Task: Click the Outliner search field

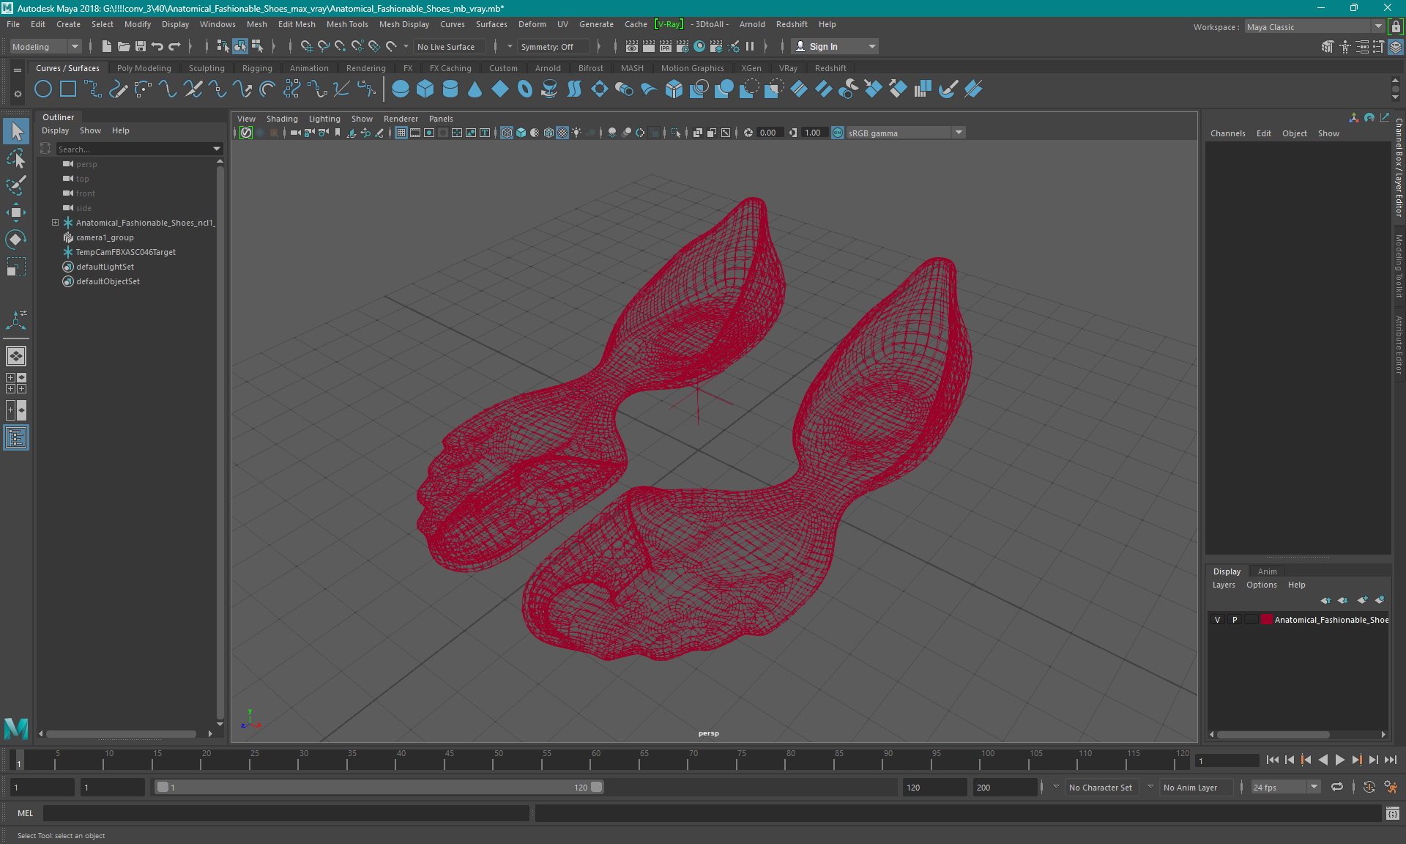Action: [133, 149]
